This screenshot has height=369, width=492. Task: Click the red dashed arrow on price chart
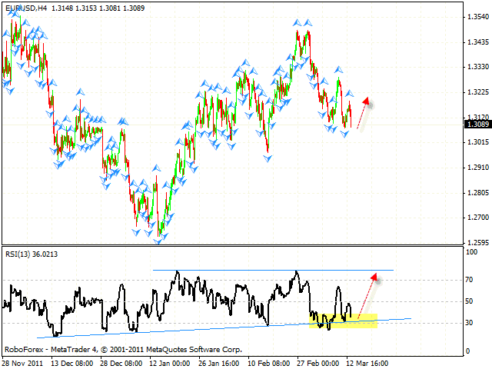tap(363, 112)
